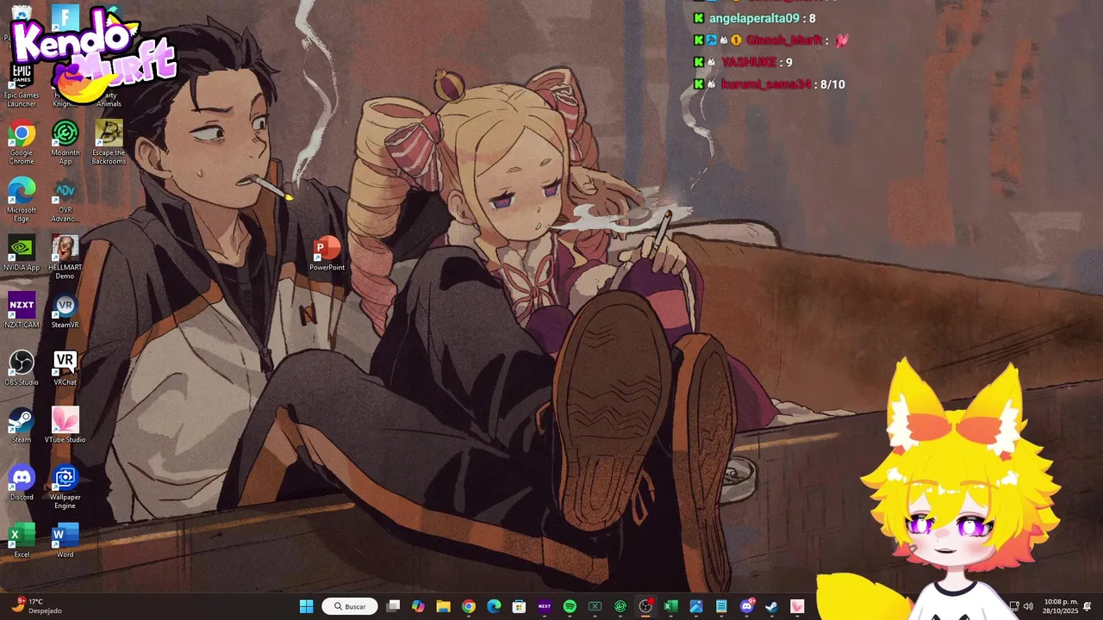Open the clock and calendar flyout
The width and height of the screenshot is (1103, 620).
tap(1060, 606)
